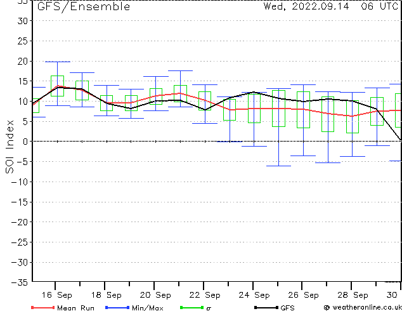Click the '16 Sep' x-axis label
The height and width of the screenshot is (311, 402).
(56, 295)
